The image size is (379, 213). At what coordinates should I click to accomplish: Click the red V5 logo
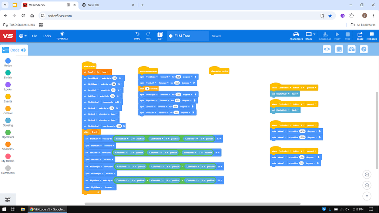click(8, 36)
